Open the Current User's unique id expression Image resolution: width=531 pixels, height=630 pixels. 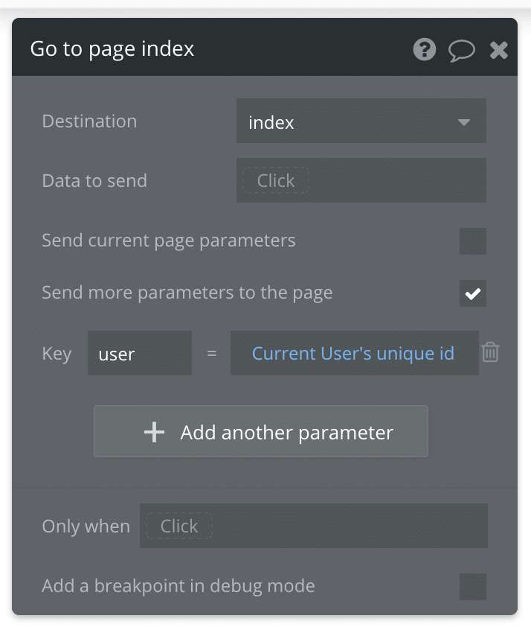pyautogui.click(x=353, y=352)
